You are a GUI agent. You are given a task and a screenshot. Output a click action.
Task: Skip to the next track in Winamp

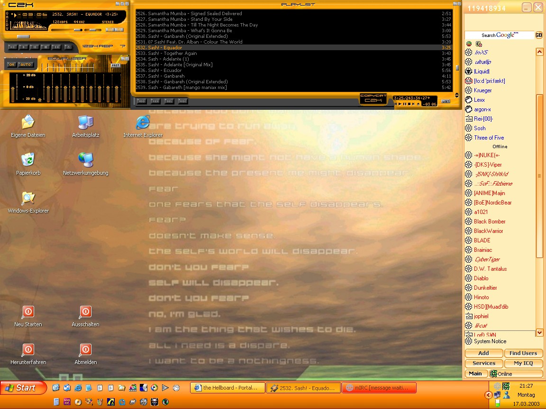pos(56,47)
